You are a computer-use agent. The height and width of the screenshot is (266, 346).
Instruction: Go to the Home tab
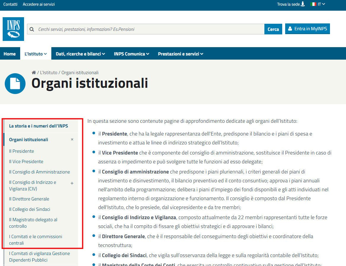click(x=10, y=54)
